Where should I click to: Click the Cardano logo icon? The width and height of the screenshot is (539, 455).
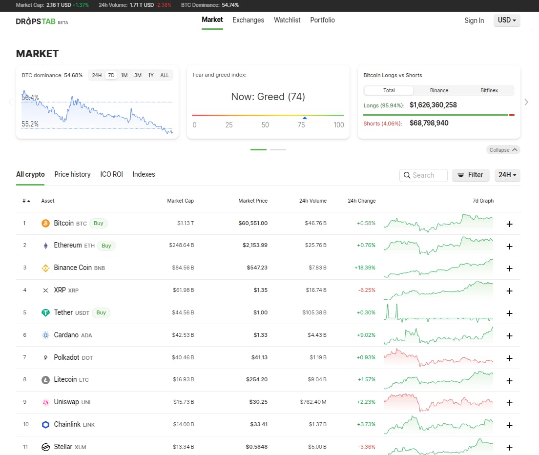[45, 335]
